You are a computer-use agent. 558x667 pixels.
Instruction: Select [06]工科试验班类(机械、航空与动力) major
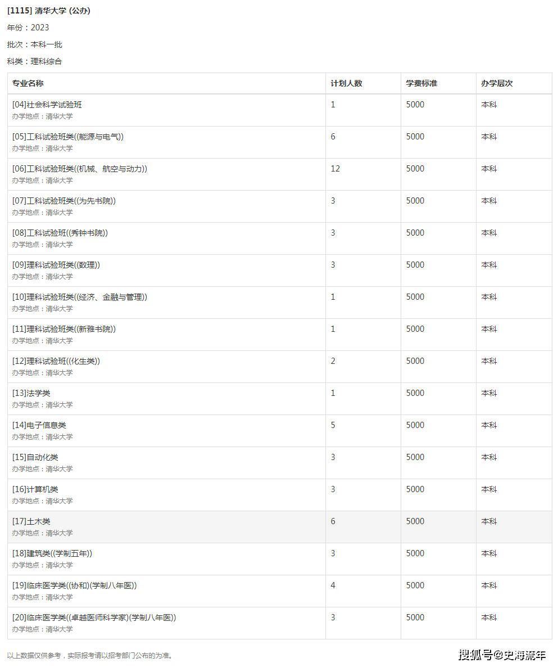79,169
